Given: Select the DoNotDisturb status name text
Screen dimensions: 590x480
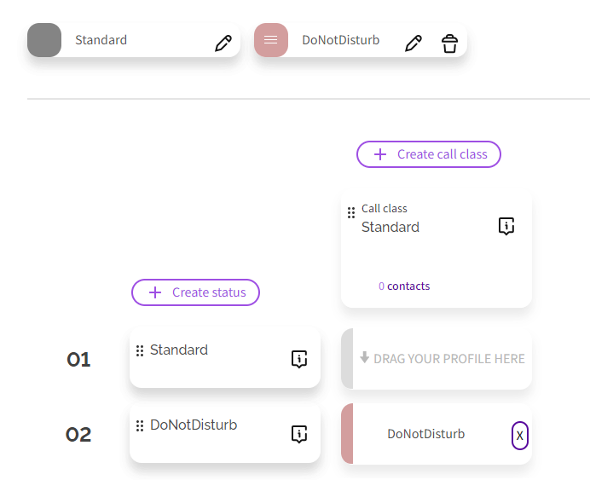Looking at the screenshot, I should [x=194, y=425].
